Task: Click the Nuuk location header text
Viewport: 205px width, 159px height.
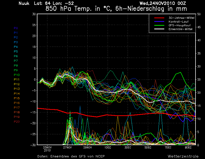Action: point(24,3)
